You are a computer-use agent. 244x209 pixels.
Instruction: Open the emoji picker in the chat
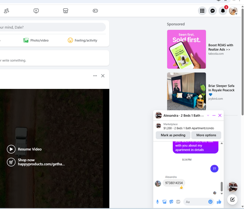coord(210,202)
